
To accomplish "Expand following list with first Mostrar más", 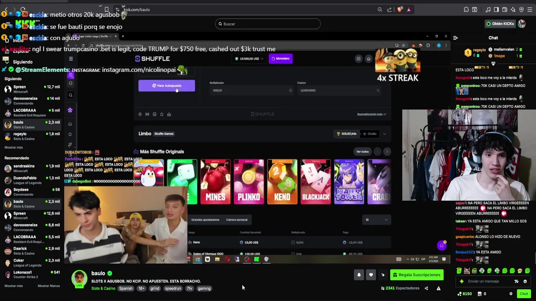I will coord(13,148).
